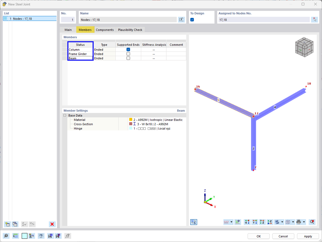This screenshot has height=242, width=322.
Task: Click node 17 in the 3D view
Action: click(253, 116)
